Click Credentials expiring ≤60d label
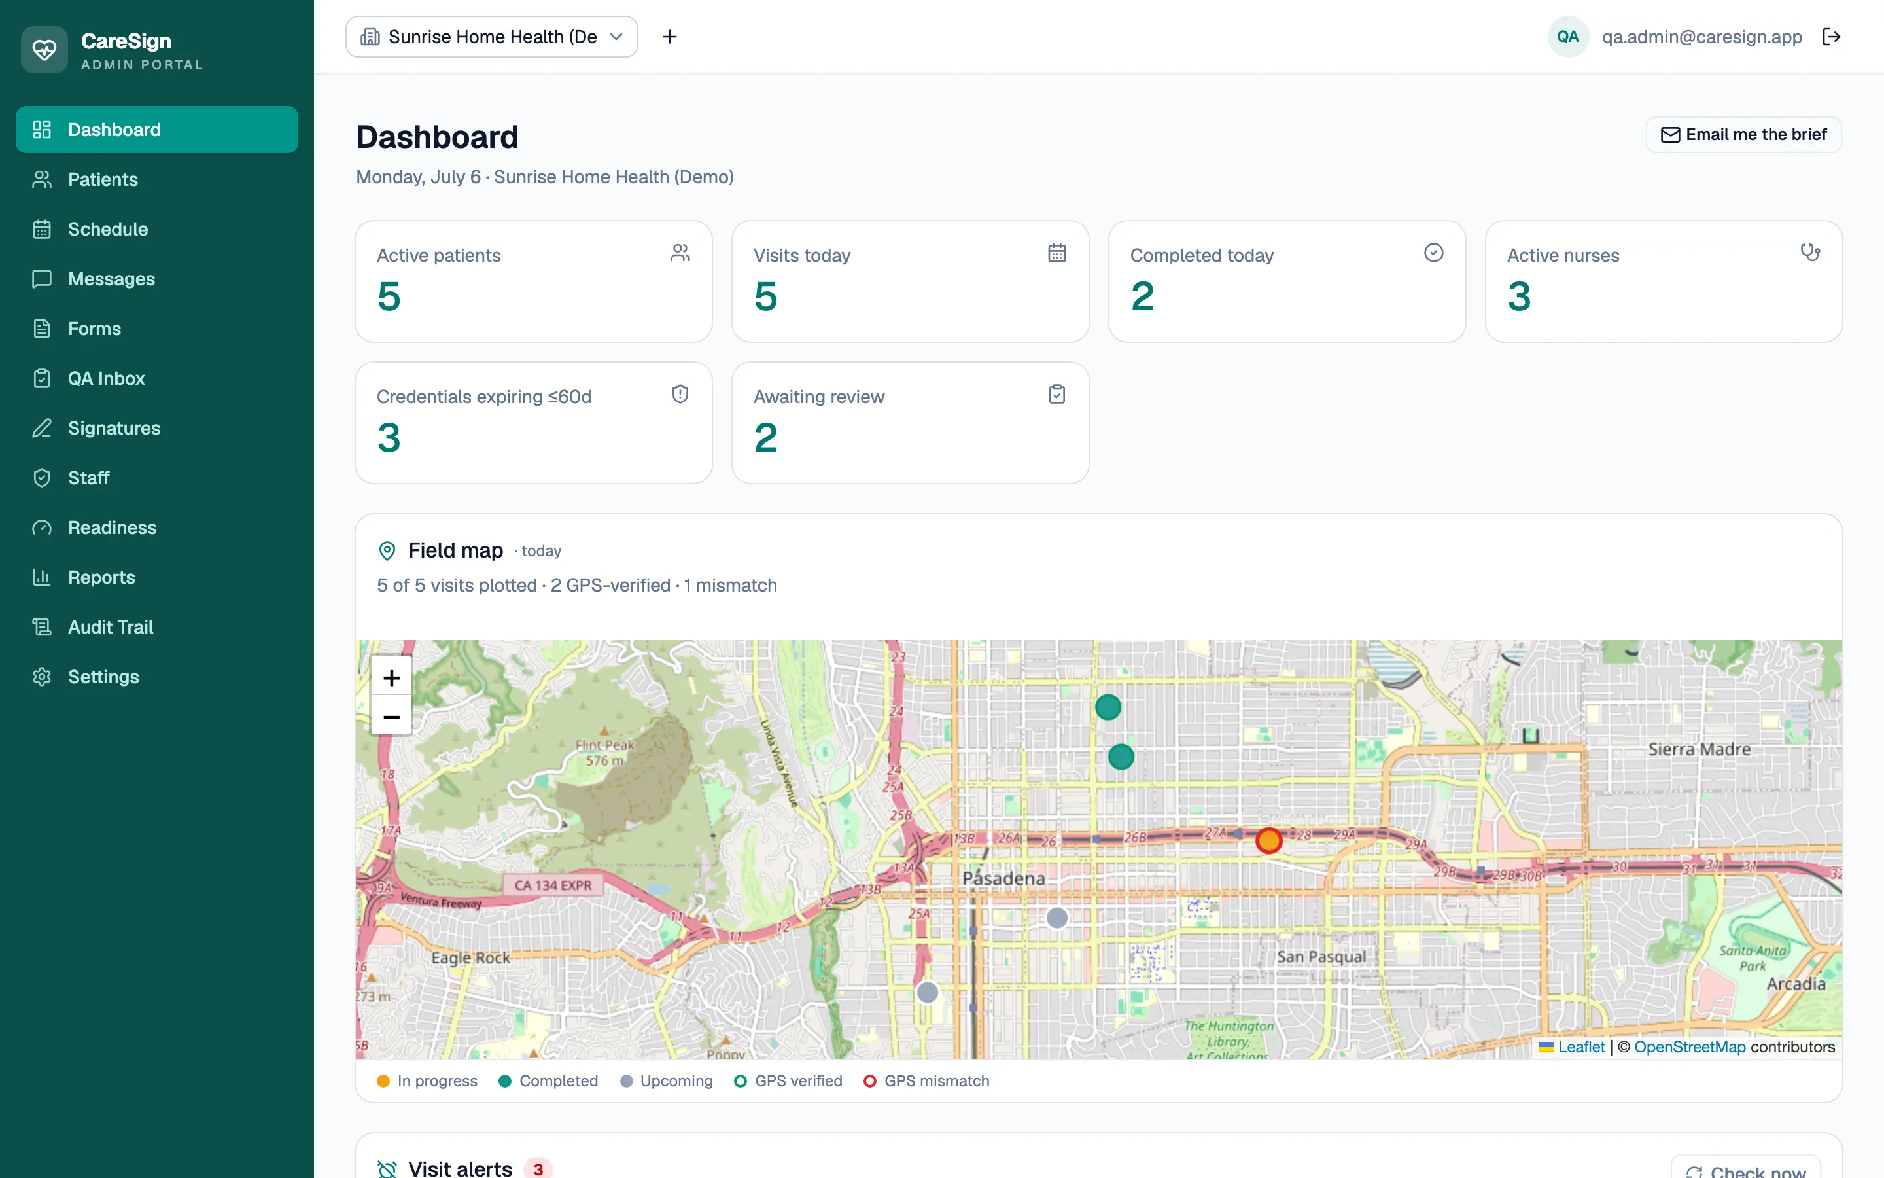This screenshot has height=1178, width=1884. pos(484,397)
